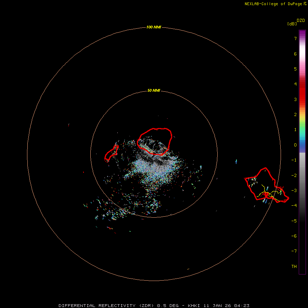Select the -6 dB scale value
Screen dimensions: 308x308
294,236
